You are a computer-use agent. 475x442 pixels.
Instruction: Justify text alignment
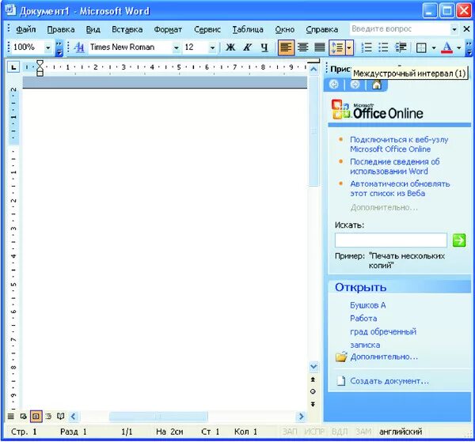click(320, 47)
